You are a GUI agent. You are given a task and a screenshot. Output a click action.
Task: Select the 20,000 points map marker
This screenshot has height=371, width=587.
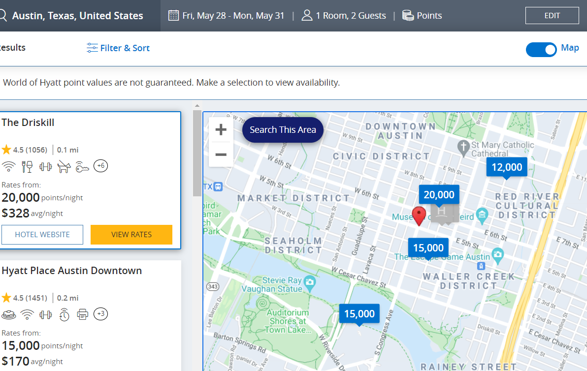point(439,194)
